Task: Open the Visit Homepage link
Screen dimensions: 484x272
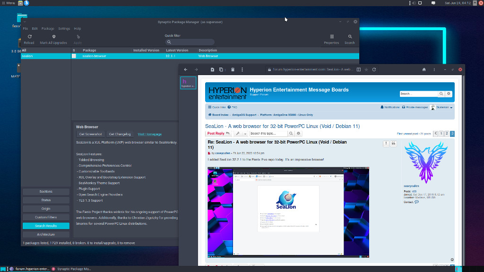Action: click(150, 134)
